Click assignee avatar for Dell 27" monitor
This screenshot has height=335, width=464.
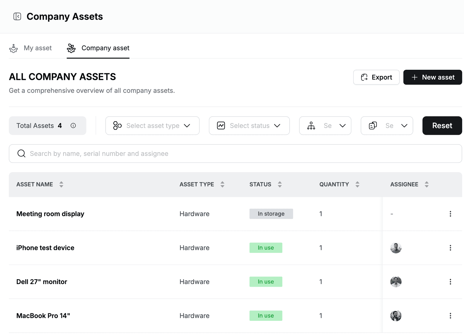[396, 282]
